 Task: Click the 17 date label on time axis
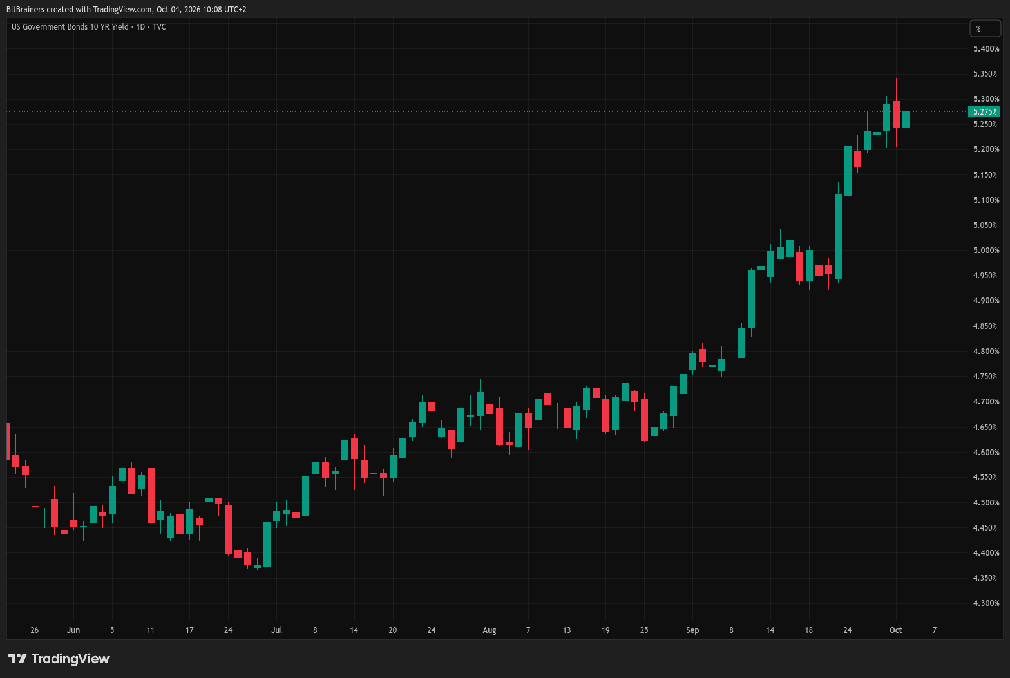coord(189,630)
